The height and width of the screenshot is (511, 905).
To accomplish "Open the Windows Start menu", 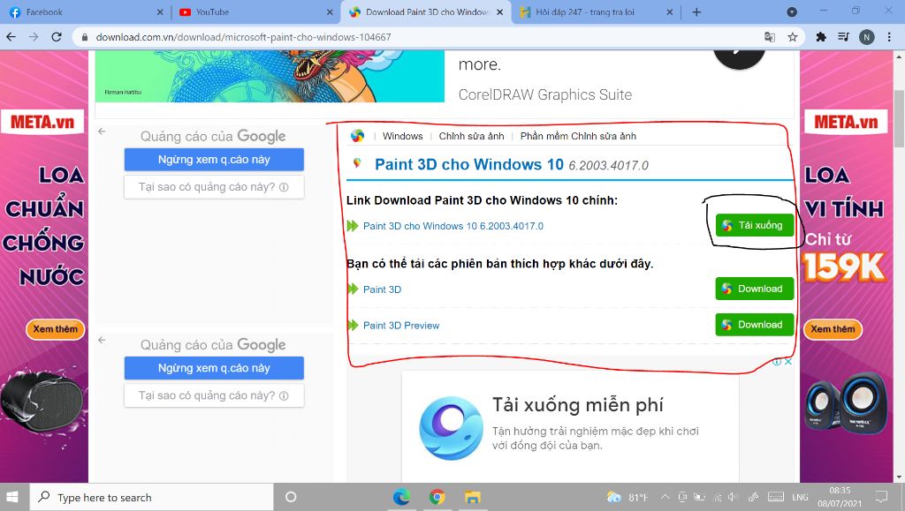I will pos(12,497).
